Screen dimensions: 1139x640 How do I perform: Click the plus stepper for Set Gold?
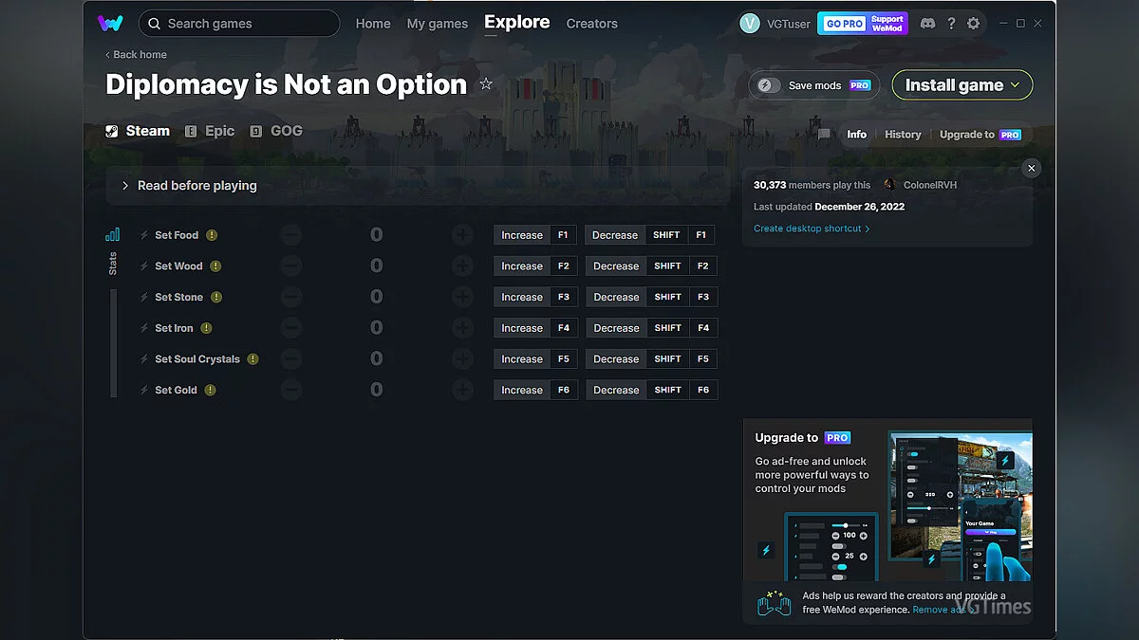point(462,390)
